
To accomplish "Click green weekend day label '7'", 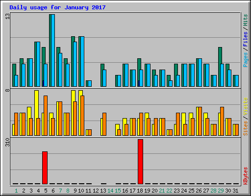I will point(60,191).
